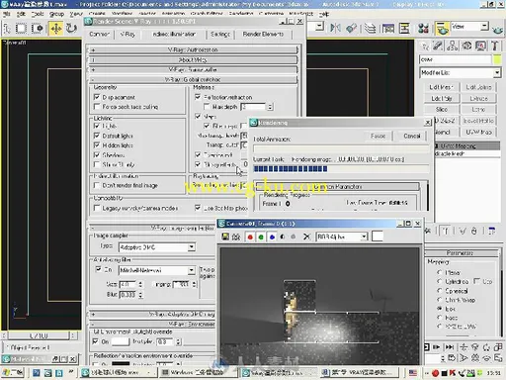The width and height of the screenshot is (506, 380).
Task: Clone the image in frame buffer window
Action: [236, 237]
